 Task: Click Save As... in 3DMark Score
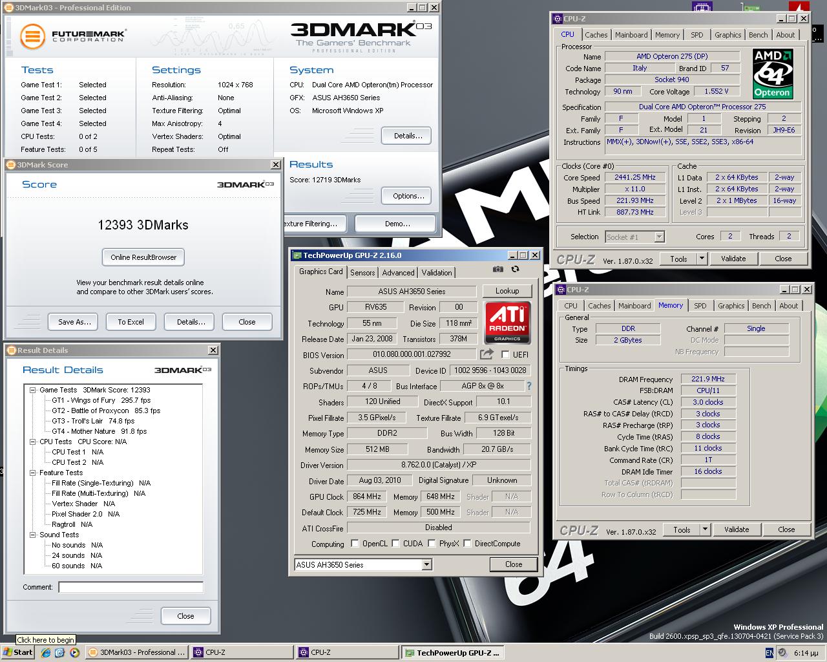click(x=74, y=322)
